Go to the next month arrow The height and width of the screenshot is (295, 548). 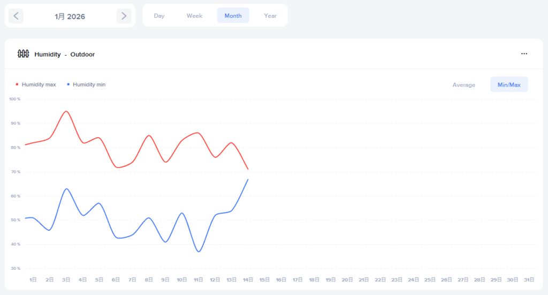[124, 16]
